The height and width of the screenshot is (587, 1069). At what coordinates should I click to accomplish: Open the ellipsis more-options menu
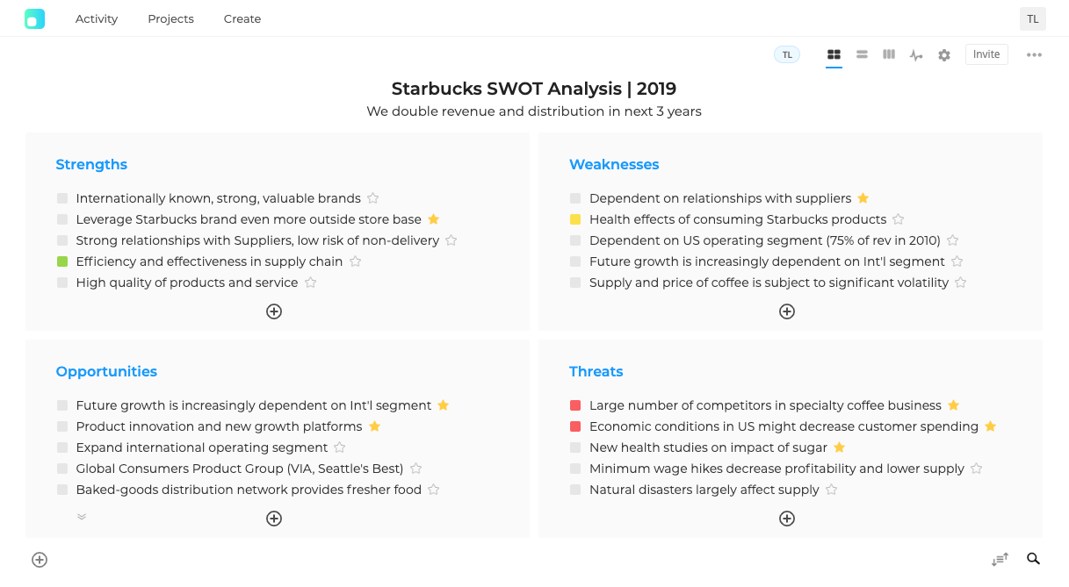[x=1034, y=54]
